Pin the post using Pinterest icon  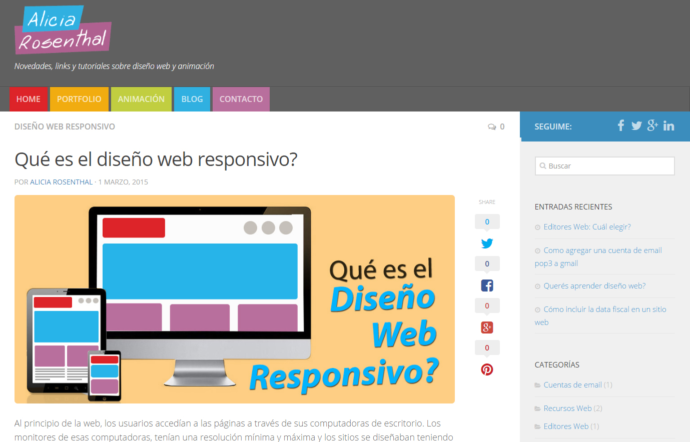(487, 369)
